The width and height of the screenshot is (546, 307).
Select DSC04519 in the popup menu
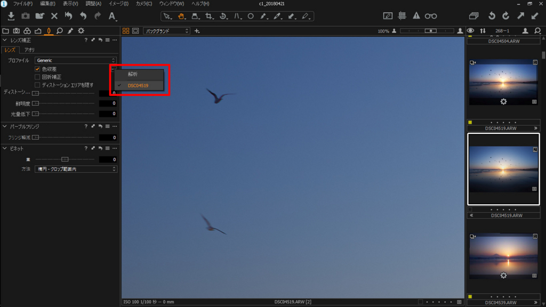139,85
